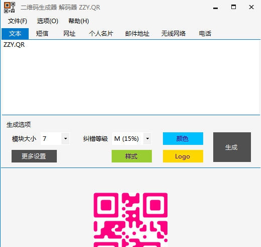Open the 颜色 color settings button
Screen dimensions: 261x247
183,138
